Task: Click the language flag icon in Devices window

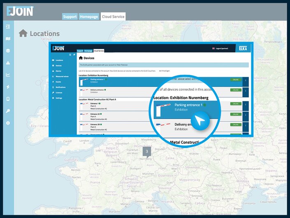Action: pyautogui.click(x=213, y=49)
